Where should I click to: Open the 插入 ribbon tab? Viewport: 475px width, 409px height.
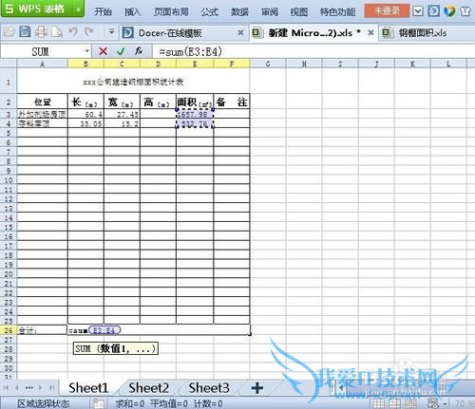(x=132, y=12)
